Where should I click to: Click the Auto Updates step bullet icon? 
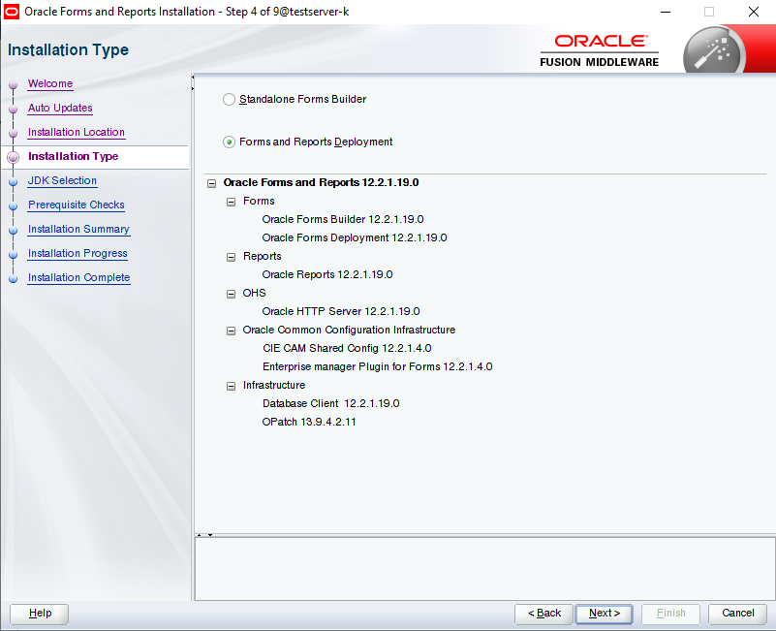14,110
